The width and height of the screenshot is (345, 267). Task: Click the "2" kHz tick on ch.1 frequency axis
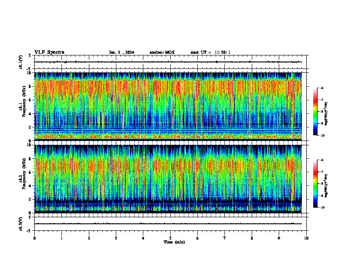point(30,127)
